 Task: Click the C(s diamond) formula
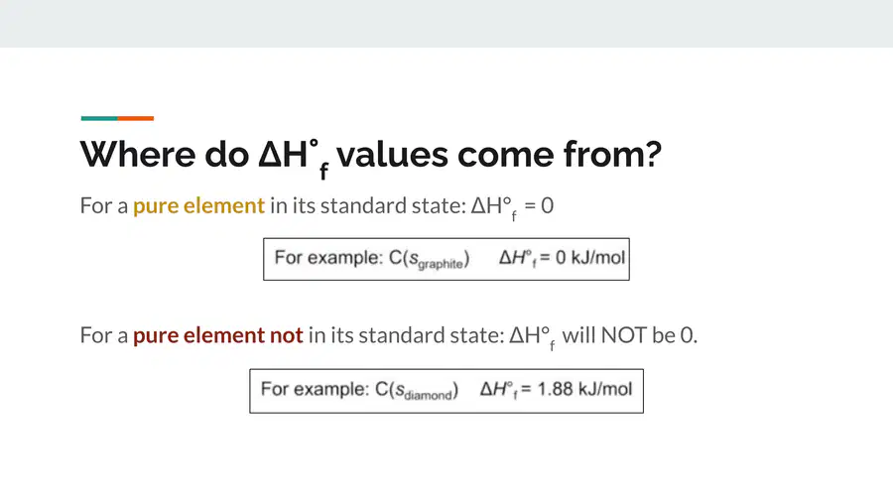click(x=417, y=391)
